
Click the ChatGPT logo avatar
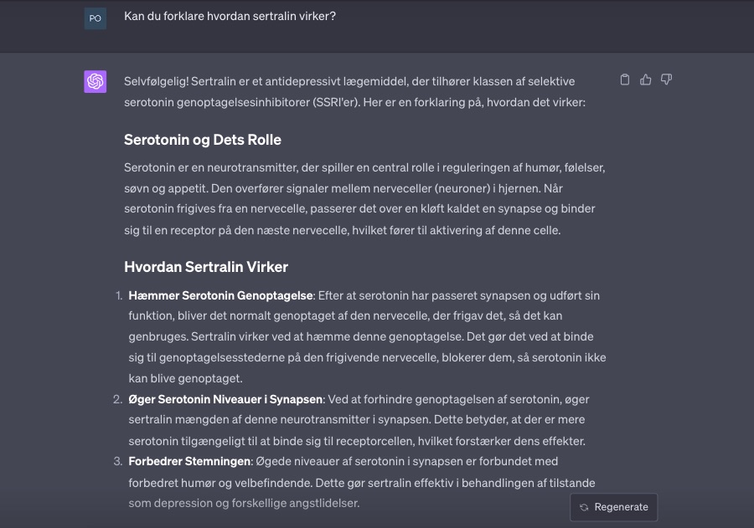point(96,81)
